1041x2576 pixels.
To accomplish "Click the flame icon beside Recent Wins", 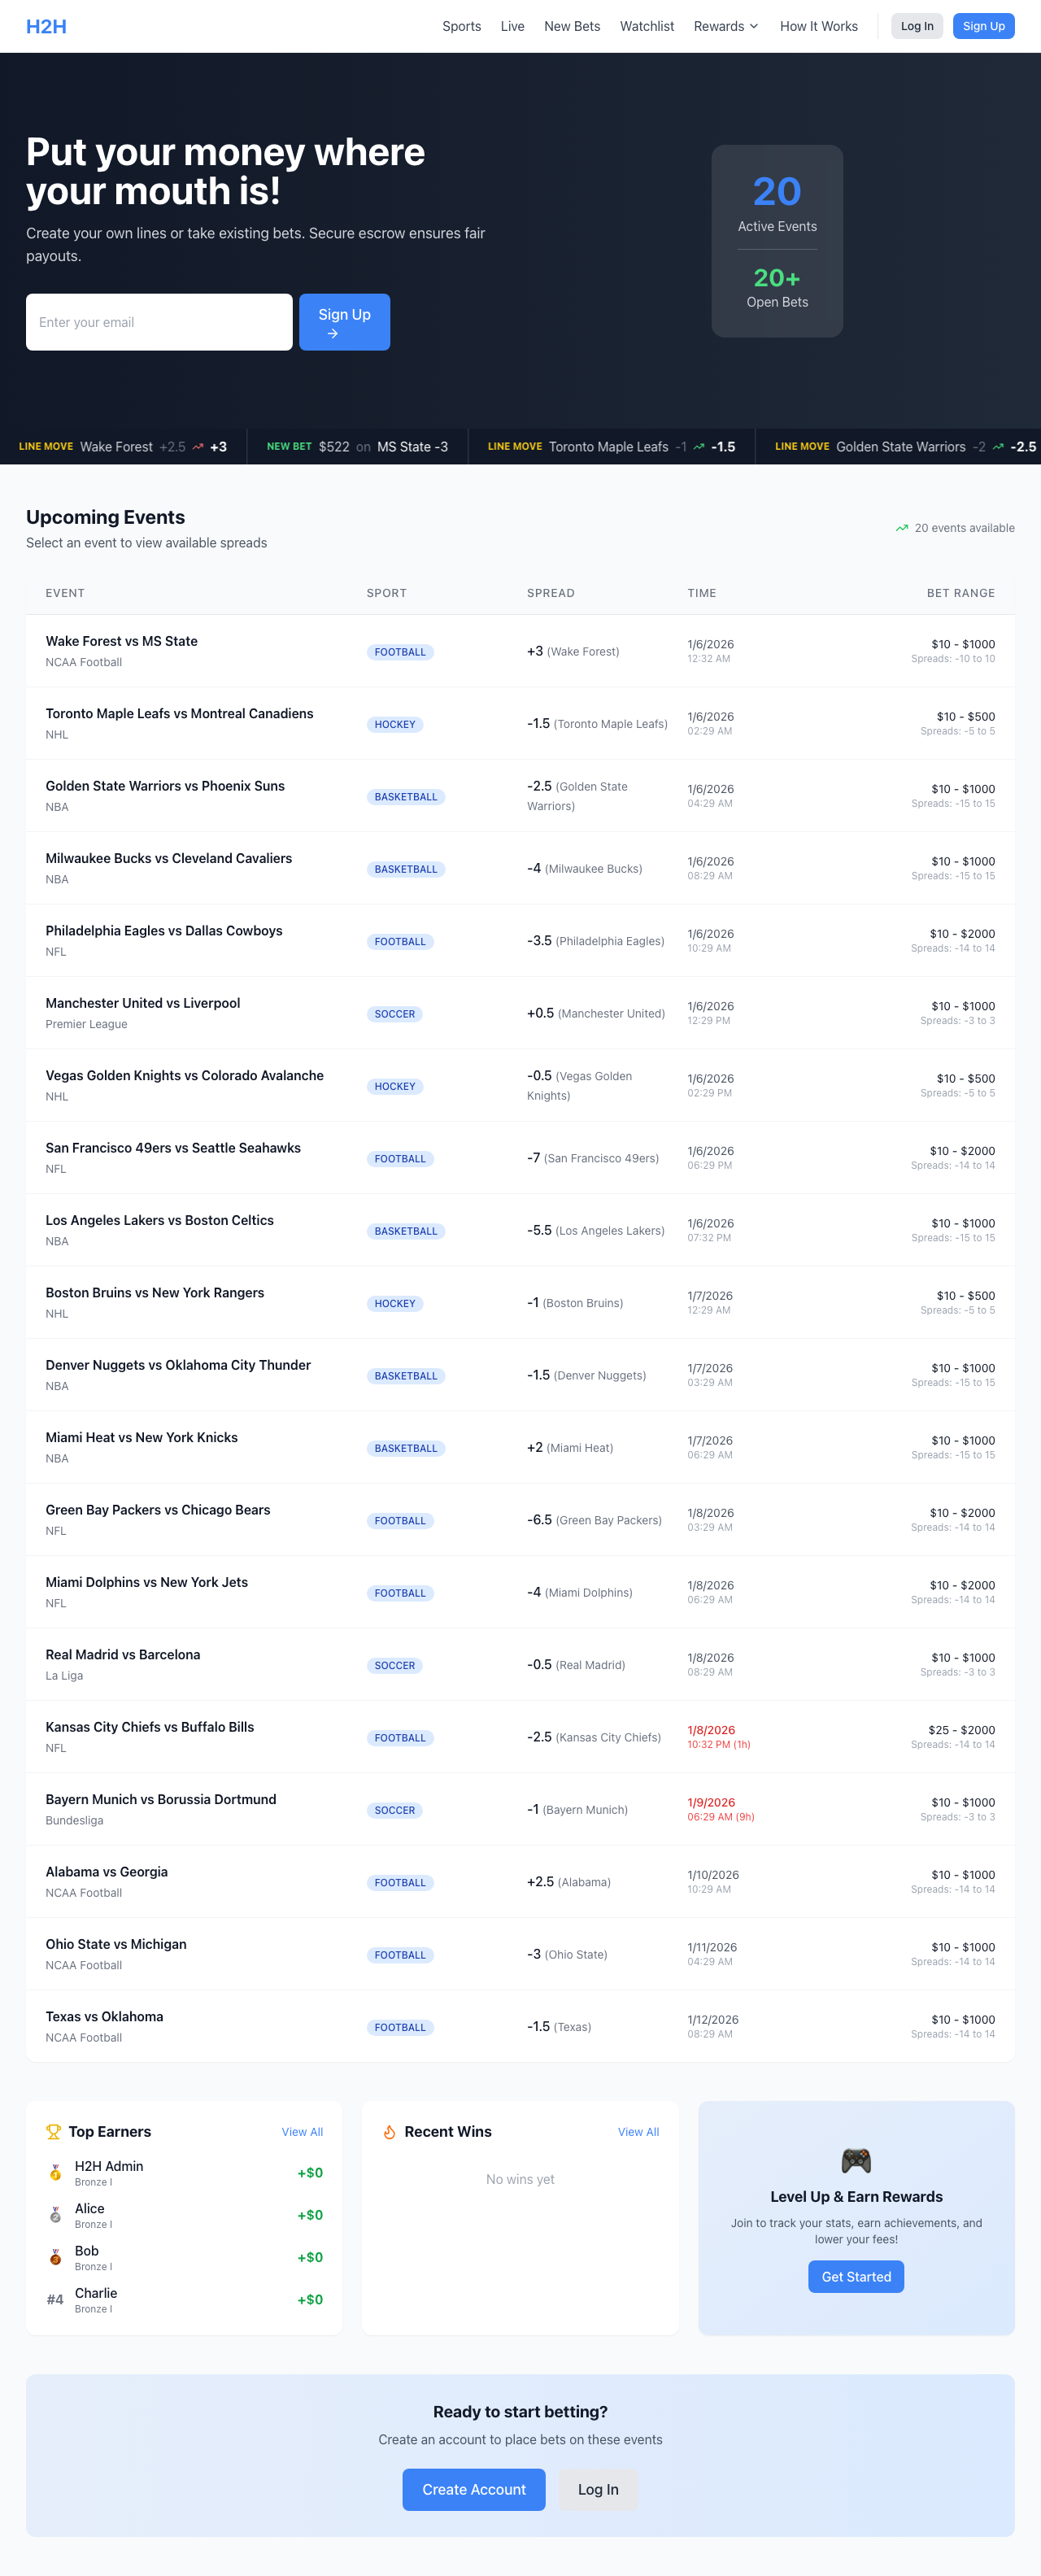I will click(390, 2131).
